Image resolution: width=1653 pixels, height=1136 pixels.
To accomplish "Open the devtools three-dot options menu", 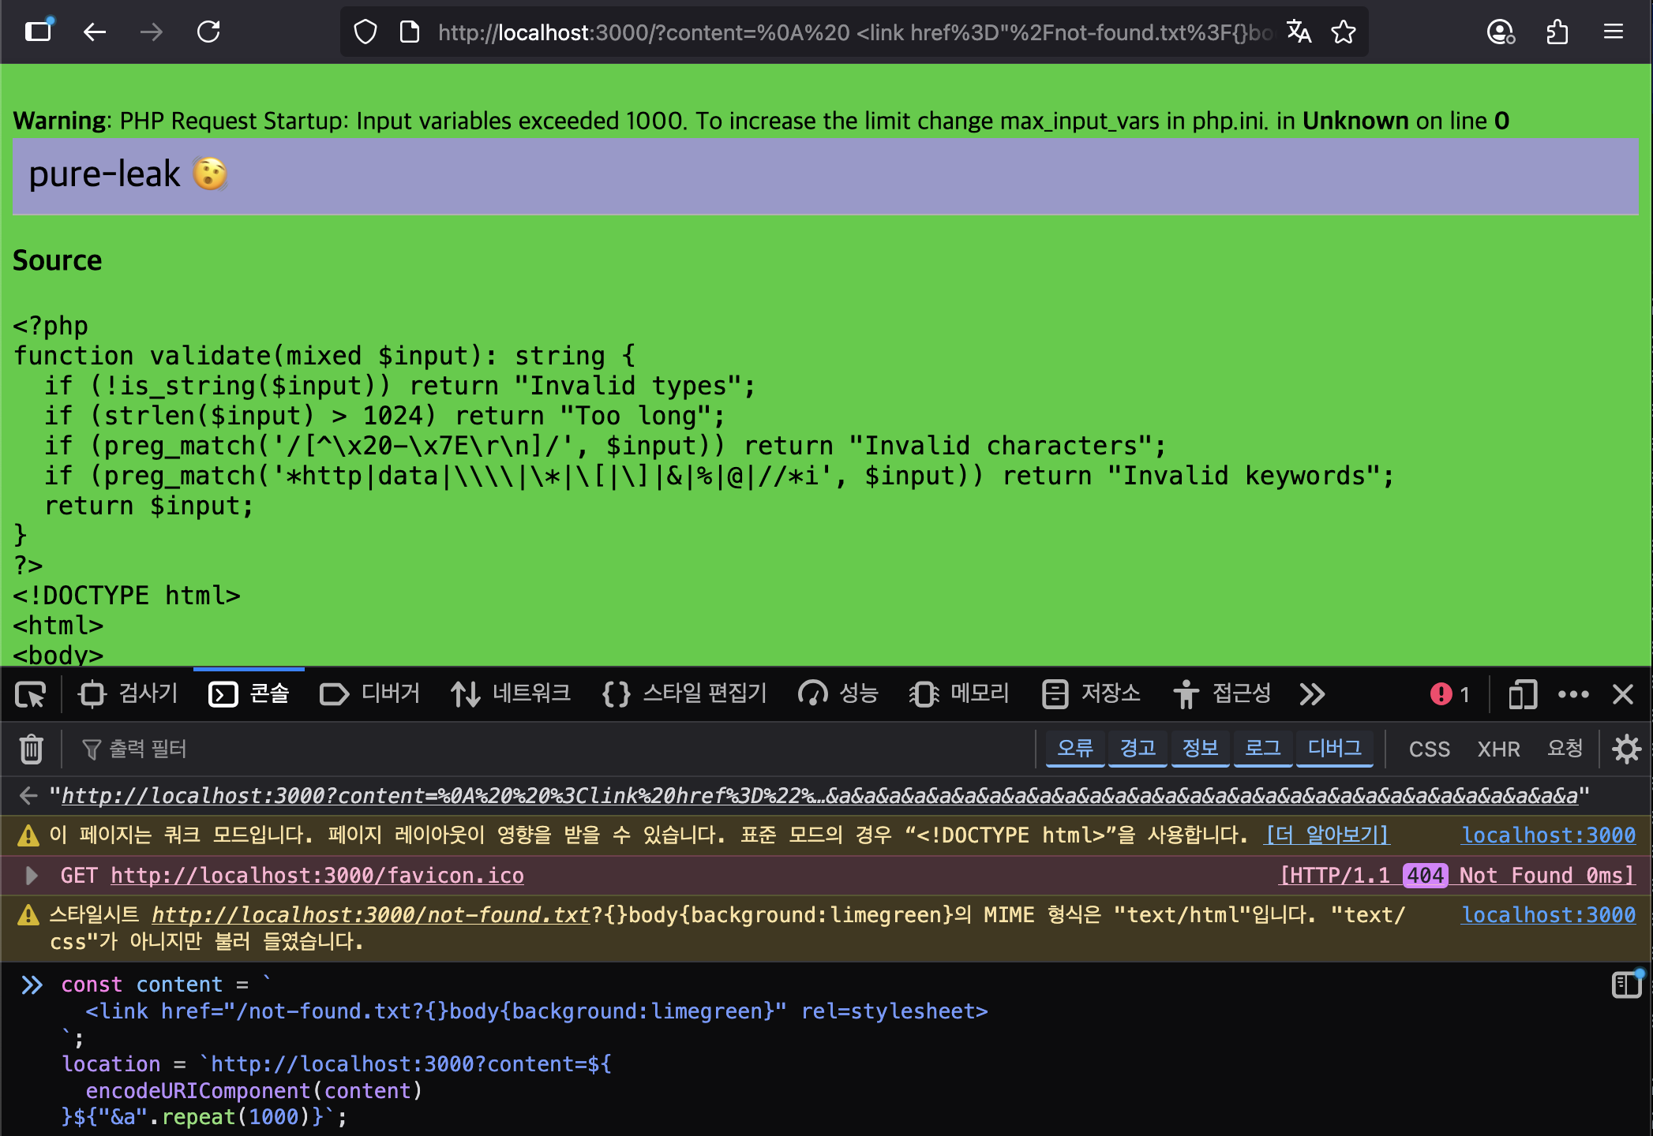I will click(x=1572, y=694).
